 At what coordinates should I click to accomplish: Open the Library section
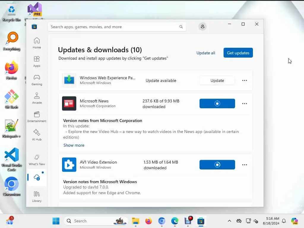point(37,197)
